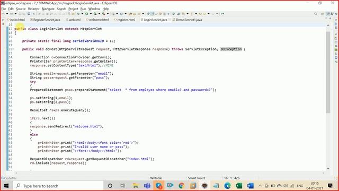Click the IOException text in code
339x191 pixels.
231,49
